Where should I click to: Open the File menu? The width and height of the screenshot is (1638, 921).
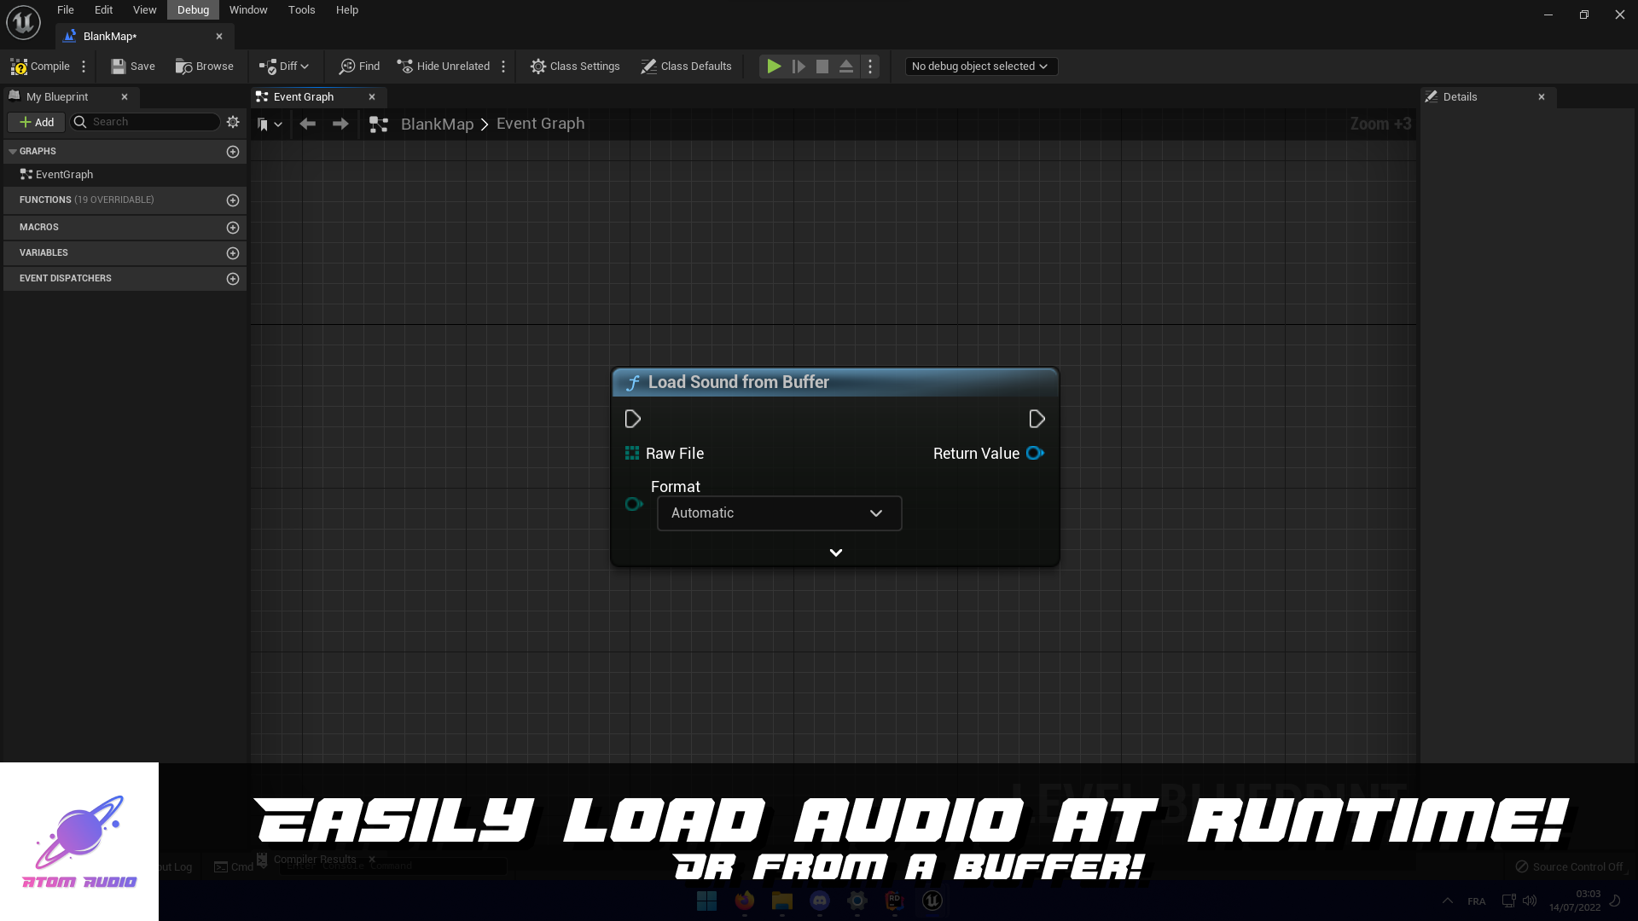[66, 10]
